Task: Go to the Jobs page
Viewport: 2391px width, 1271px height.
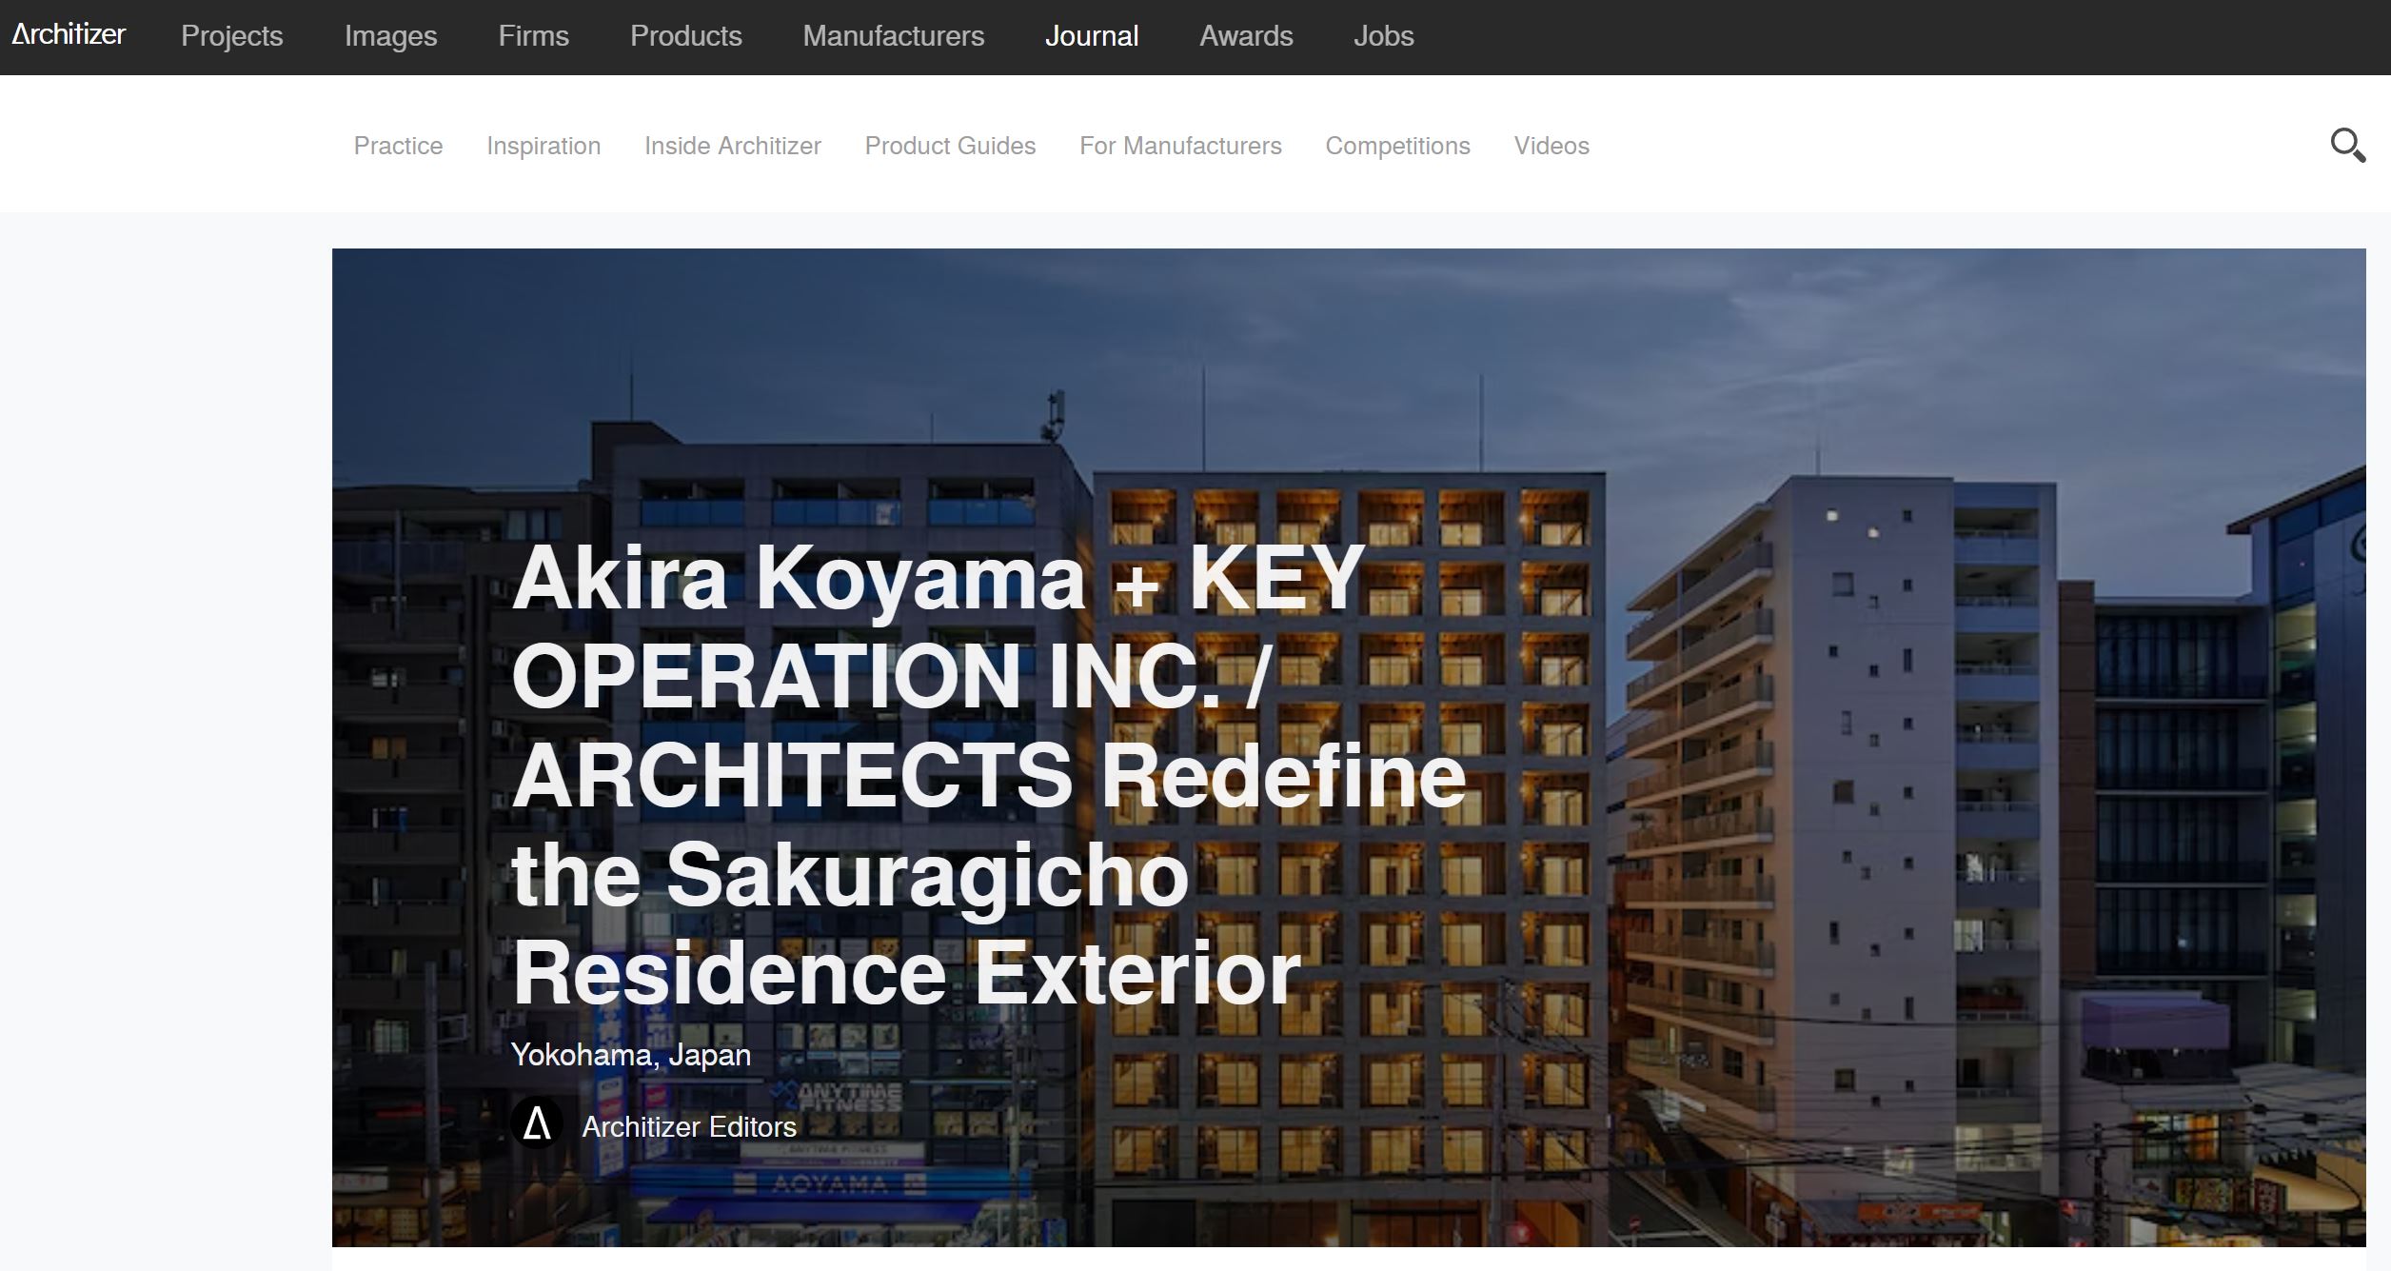Action: click(x=1383, y=36)
